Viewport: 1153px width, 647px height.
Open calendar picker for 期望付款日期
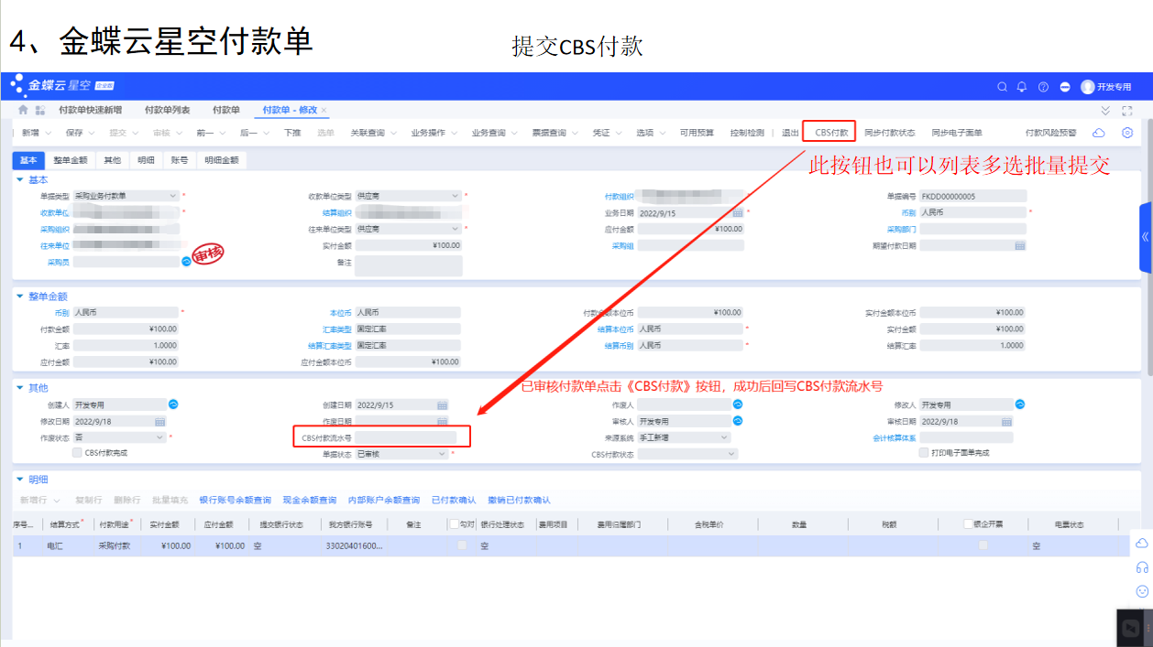1020,245
